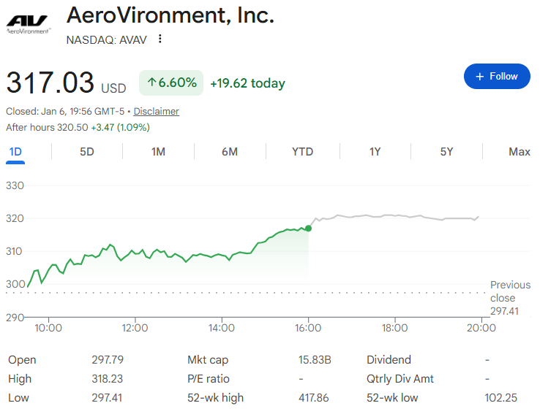The image size is (540, 414).
Task: Click the Dividend label
Action: point(389,360)
